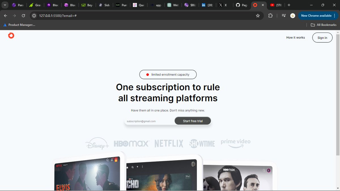Screen dimensions: 340x191
Task: Switch to the X browser tab
Action: click(224, 5)
